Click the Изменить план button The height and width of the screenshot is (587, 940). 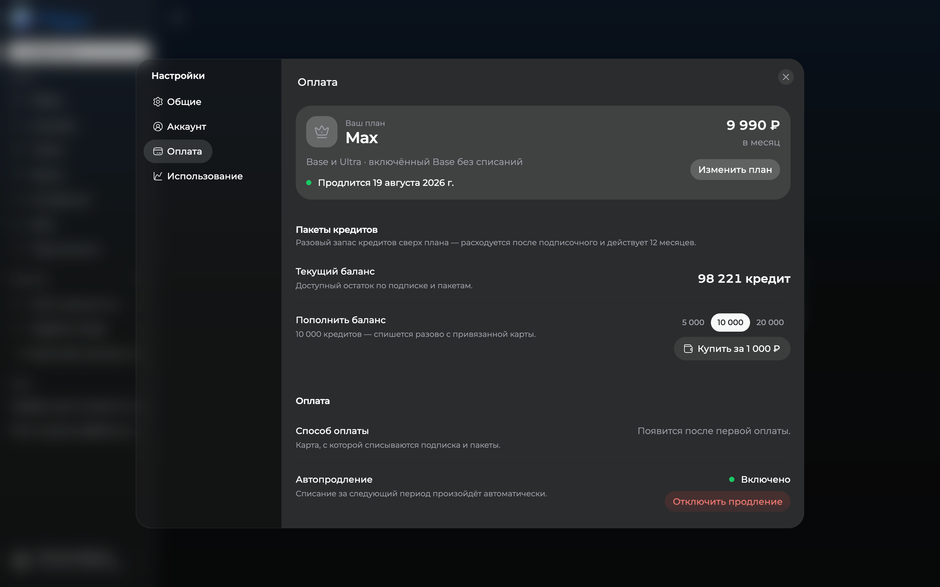pos(735,170)
